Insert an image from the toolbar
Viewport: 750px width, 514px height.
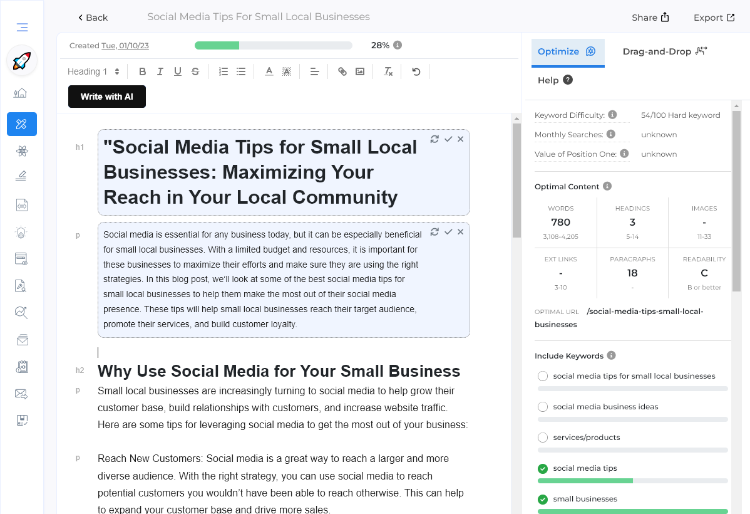pyautogui.click(x=360, y=71)
